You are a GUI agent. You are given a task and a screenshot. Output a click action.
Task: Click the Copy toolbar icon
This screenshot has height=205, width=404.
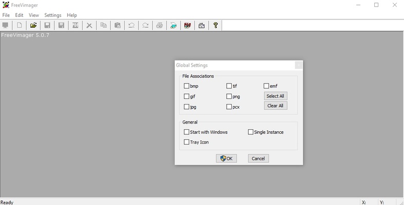104,25
